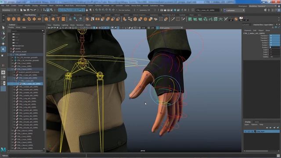Create a polygon sphere from the shelf
281x158 pixels.
9,19
